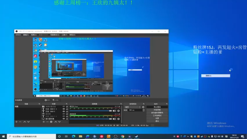Open the 文件(F) menu

click(x=18, y=35)
